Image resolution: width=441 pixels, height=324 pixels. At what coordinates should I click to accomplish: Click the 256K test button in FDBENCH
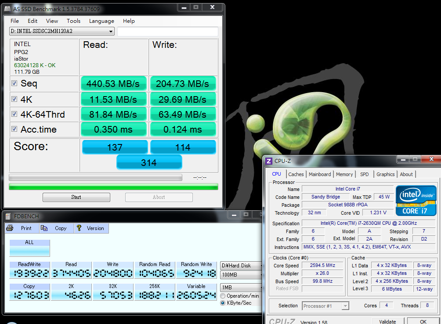point(155,292)
